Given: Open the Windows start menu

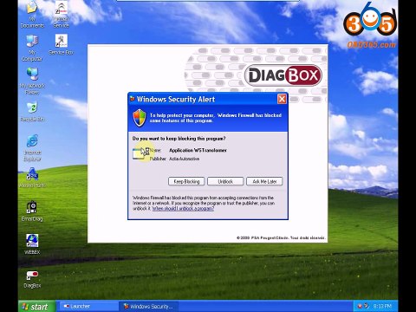Looking at the screenshot, I should pyautogui.click(x=36, y=307).
